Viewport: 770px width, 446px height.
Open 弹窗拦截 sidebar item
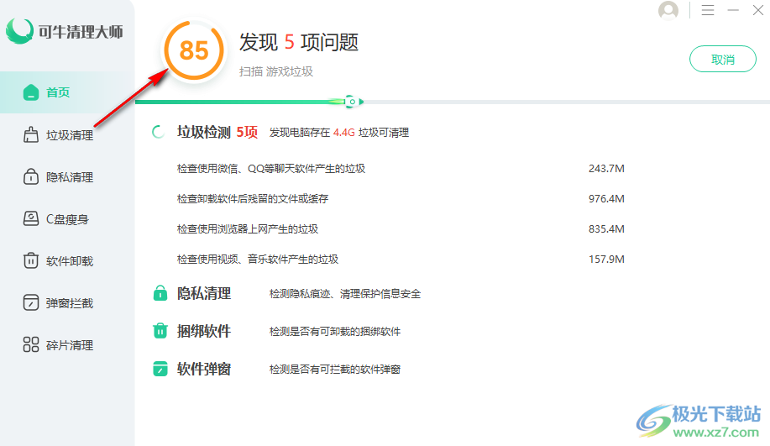(x=69, y=303)
